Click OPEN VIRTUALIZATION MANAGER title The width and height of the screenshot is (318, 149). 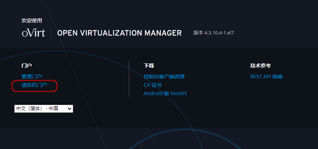[x=119, y=33]
